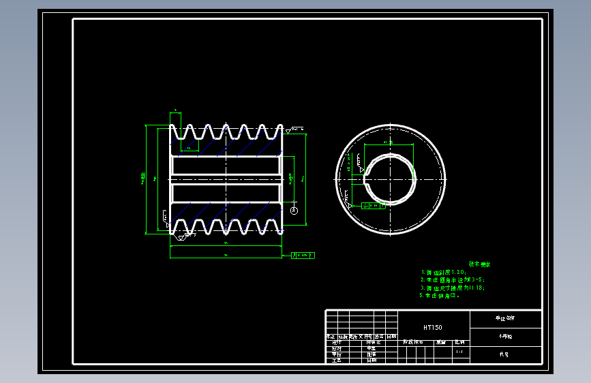This screenshot has width=591, height=383.
Task: Click the surface roughness symbol at top right of side view
Action: point(294,130)
